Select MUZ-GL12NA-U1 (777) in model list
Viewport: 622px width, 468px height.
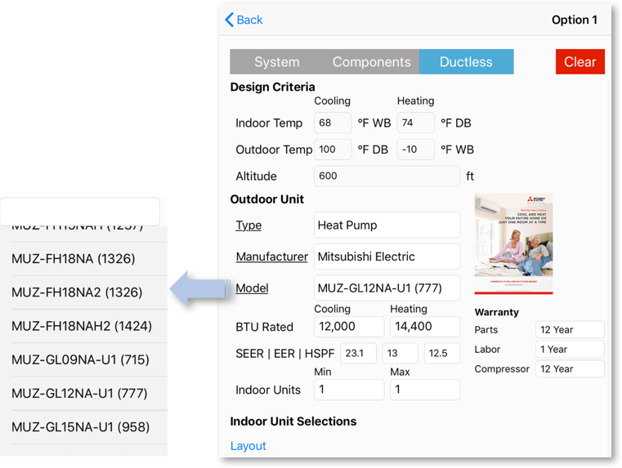pos(83,394)
